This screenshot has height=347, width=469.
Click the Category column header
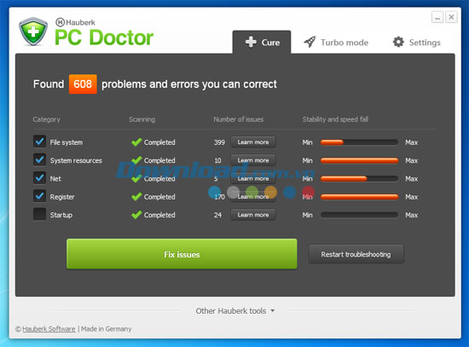(47, 119)
